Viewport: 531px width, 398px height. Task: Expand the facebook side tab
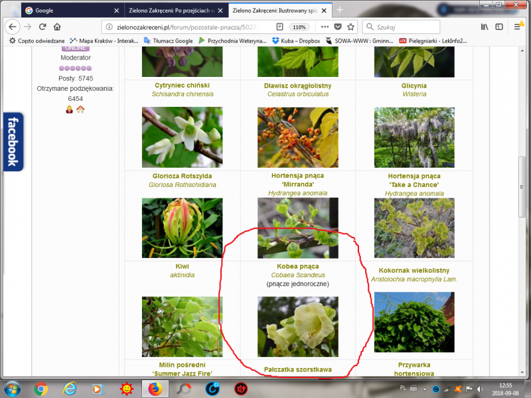(11, 141)
